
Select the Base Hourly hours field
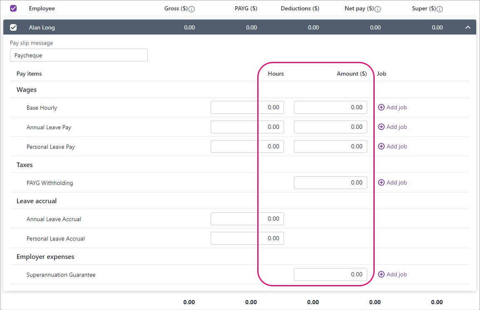point(247,107)
